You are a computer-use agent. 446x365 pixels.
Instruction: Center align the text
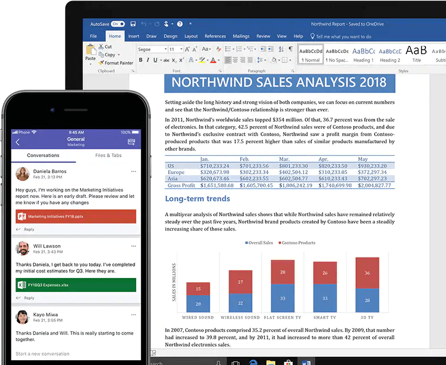[235, 60]
